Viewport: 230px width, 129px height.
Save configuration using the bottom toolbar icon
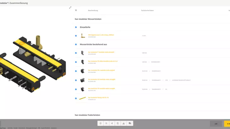tap(106, 123)
